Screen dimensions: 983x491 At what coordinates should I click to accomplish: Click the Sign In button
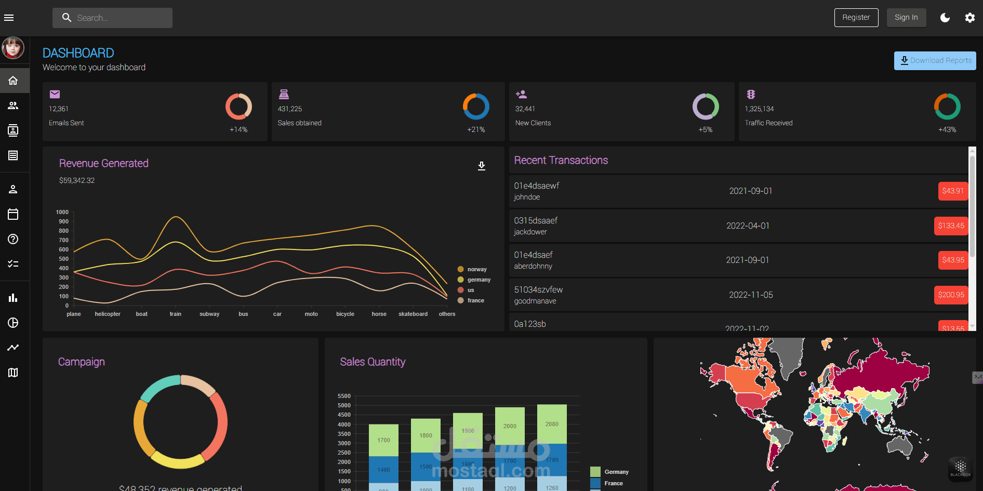tap(906, 18)
